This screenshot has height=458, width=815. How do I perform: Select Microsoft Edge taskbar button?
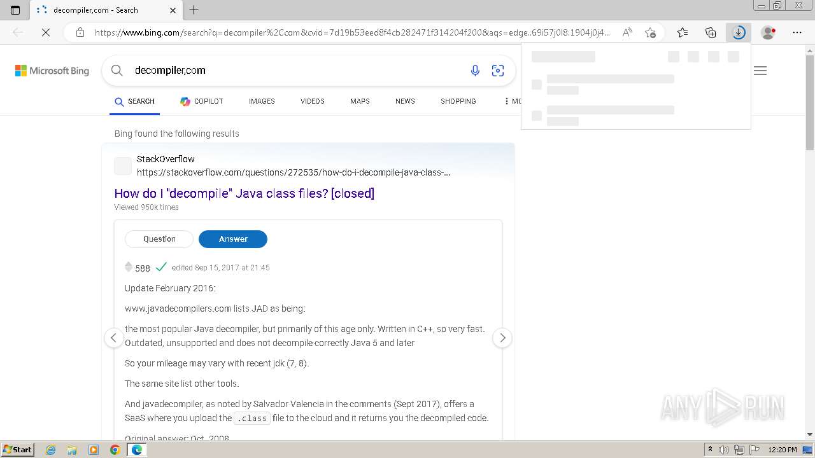(136, 450)
